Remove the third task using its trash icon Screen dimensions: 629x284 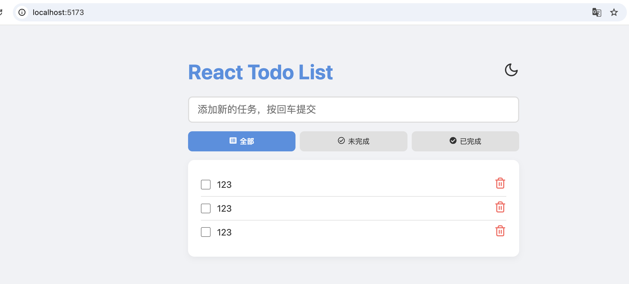[500, 231]
